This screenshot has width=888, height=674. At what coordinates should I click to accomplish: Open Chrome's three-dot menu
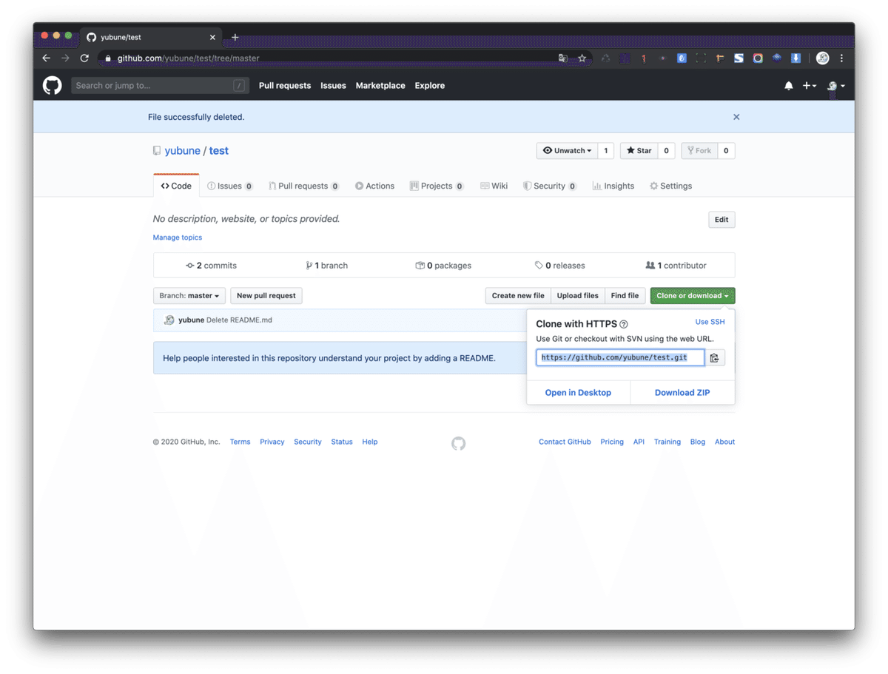click(x=842, y=58)
